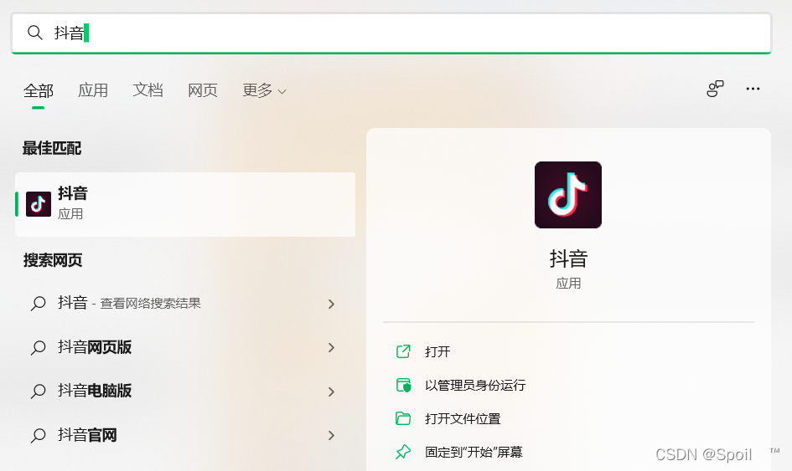Image resolution: width=792 pixels, height=471 pixels.
Task: Click the 搜索网页 heading
Action: pyautogui.click(x=53, y=260)
